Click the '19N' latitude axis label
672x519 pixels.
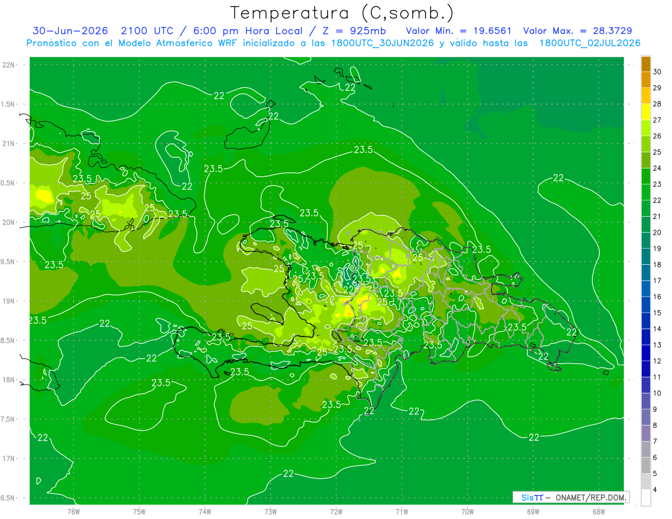click(x=10, y=301)
